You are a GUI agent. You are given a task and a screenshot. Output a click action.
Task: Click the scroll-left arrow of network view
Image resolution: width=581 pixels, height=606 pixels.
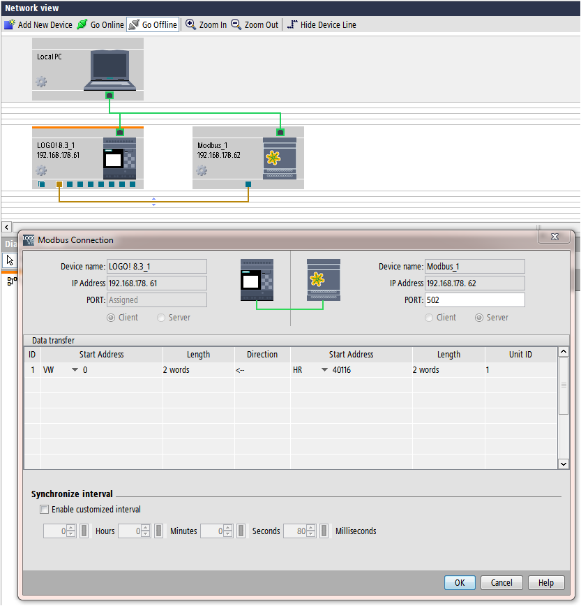pyautogui.click(x=6, y=228)
